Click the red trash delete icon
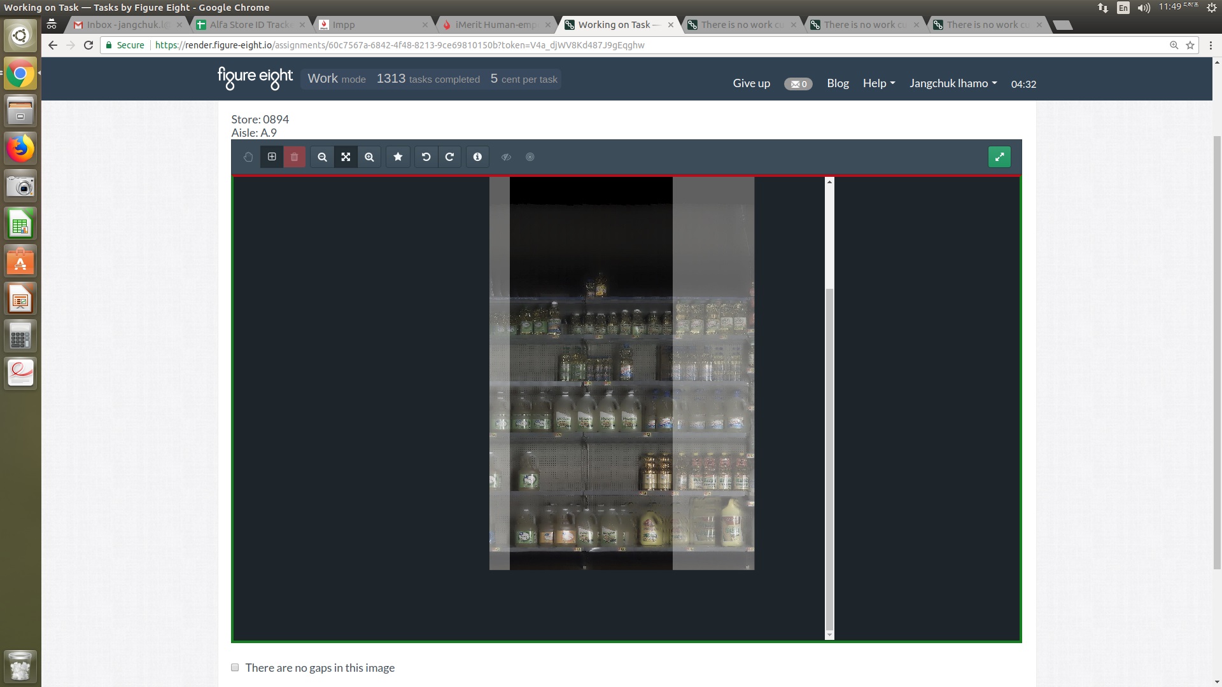This screenshot has height=687, width=1222. (295, 157)
